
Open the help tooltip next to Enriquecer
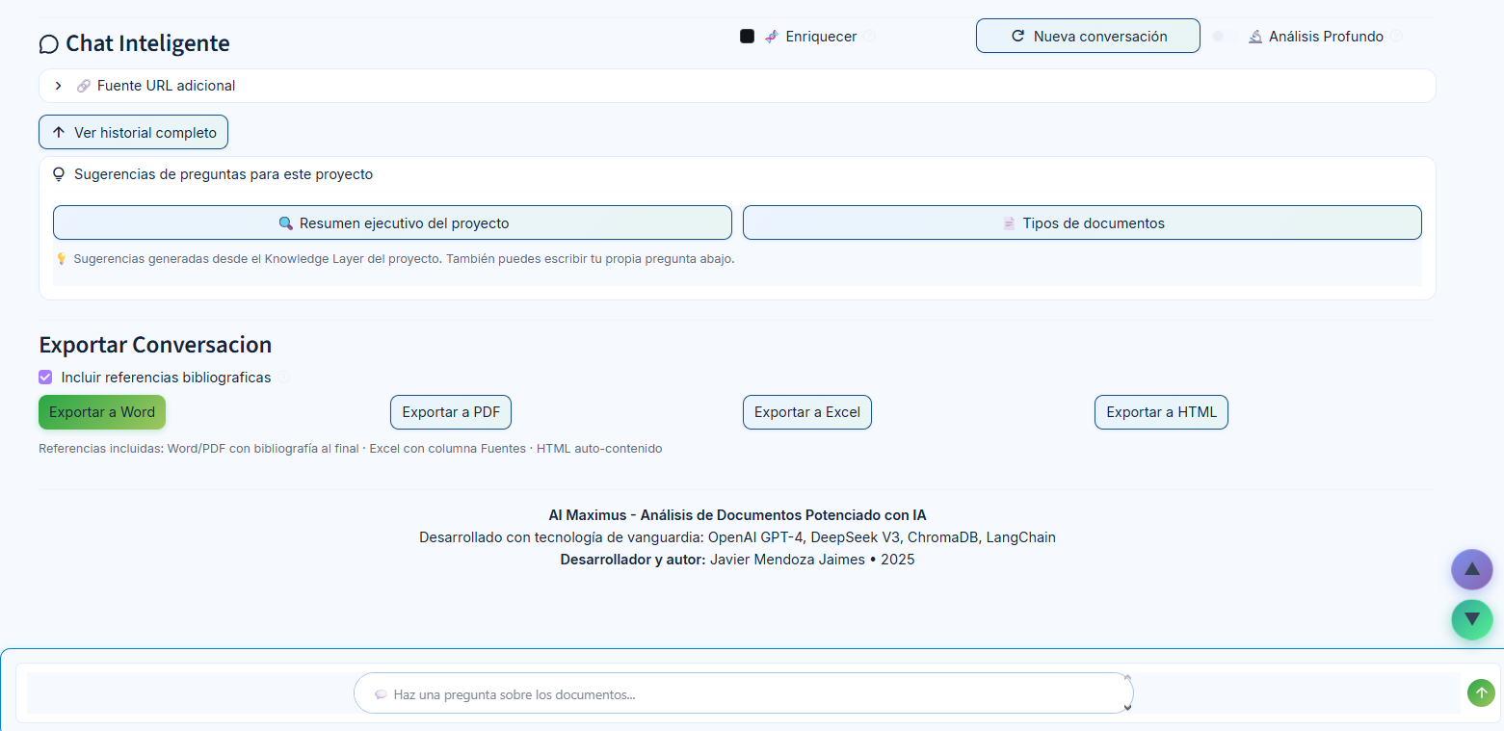coord(869,37)
